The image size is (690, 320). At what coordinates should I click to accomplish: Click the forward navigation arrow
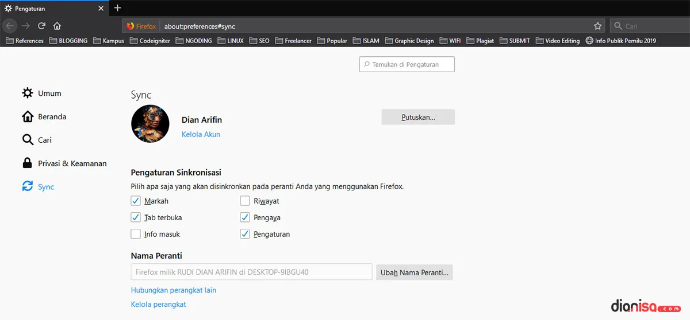[26, 26]
